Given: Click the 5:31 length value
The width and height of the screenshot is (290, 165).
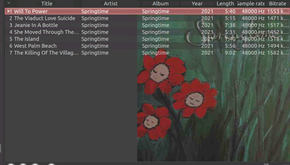Looking at the screenshot, I should point(230,32).
